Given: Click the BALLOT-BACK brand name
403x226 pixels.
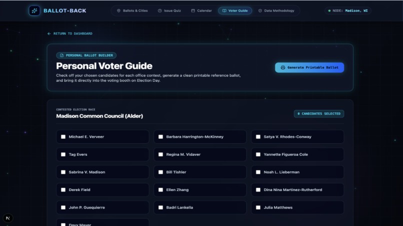Looking at the screenshot, I should click(x=65, y=11).
